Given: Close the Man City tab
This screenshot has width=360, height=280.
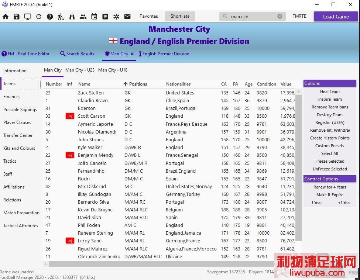Looking at the screenshot, I should click(132, 54).
